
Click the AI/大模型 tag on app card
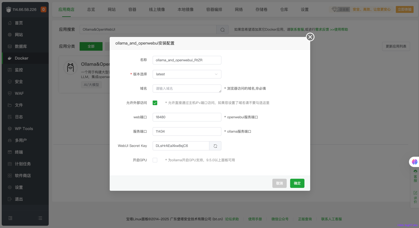pyautogui.click(x=91, y=85)
